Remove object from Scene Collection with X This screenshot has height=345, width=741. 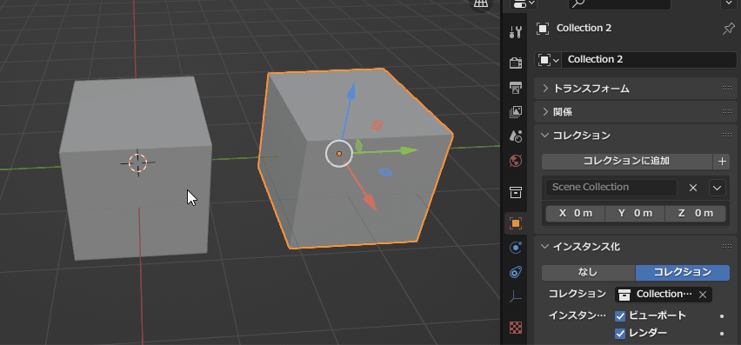(693, 188)
